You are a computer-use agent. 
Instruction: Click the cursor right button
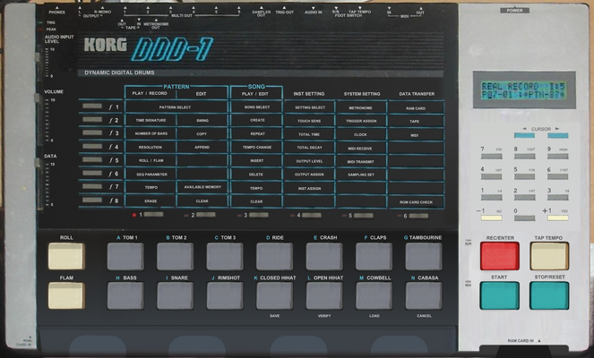(x=557, y=135)
